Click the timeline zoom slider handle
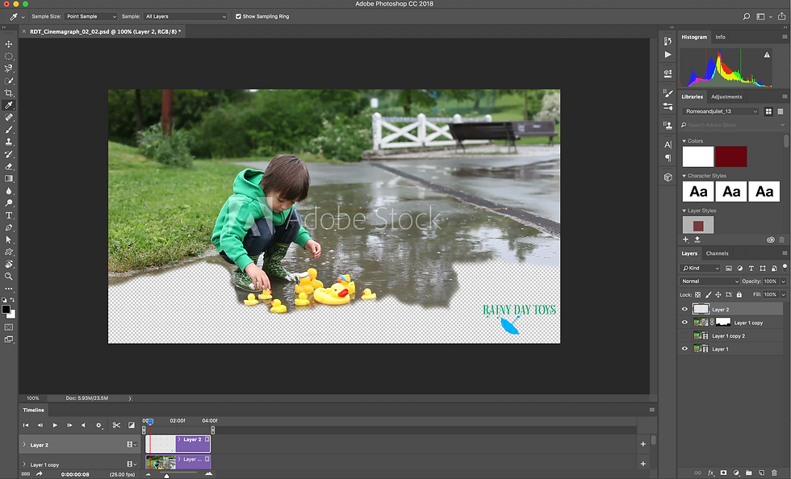This screenshot has height=479, width=791. point(166,476)
